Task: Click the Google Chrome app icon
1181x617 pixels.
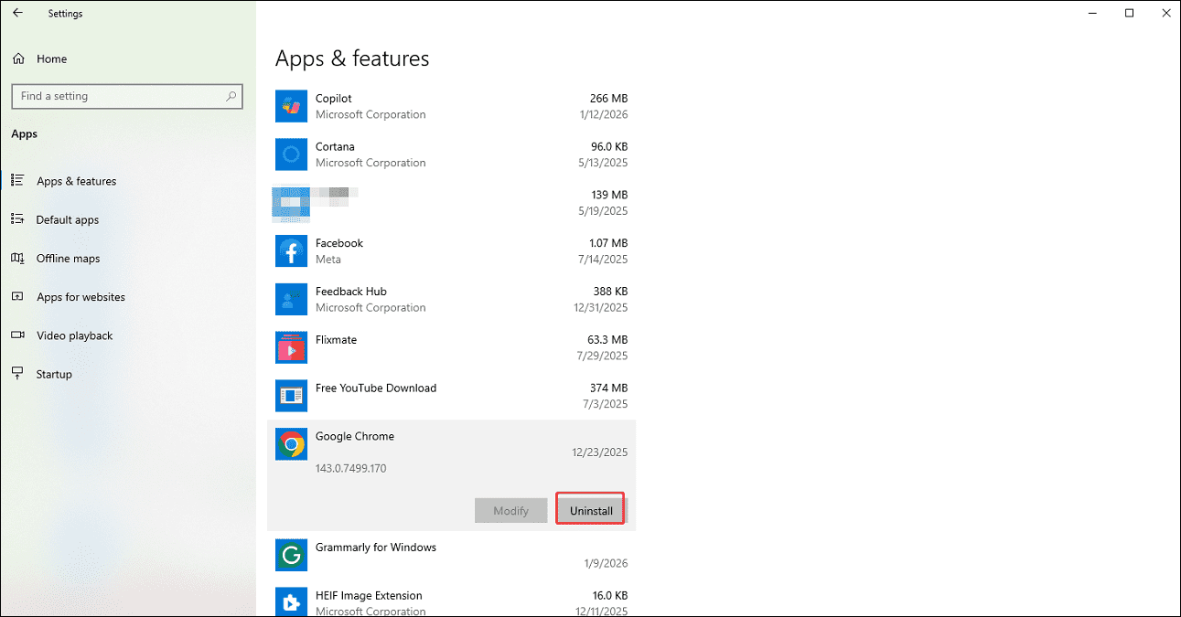Action: (x=291, y=444)
